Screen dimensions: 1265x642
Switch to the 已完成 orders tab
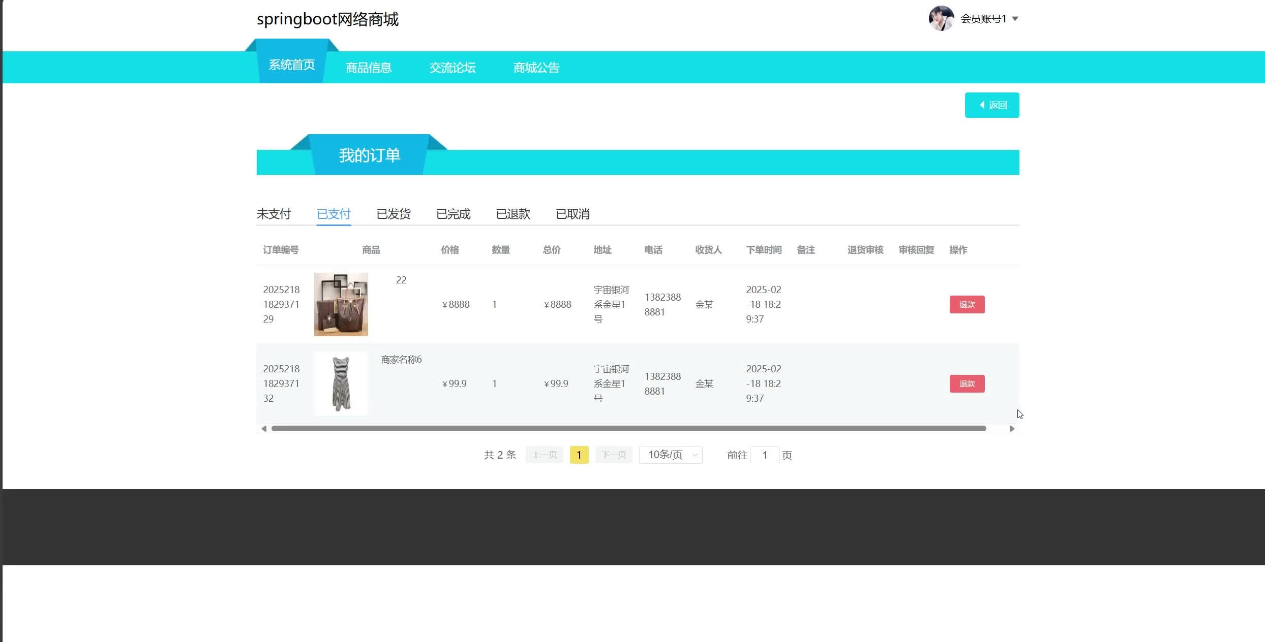453,214
